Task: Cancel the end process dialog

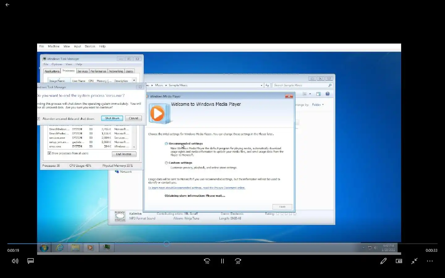Action: pyautogui.click(x=133, y=118)
